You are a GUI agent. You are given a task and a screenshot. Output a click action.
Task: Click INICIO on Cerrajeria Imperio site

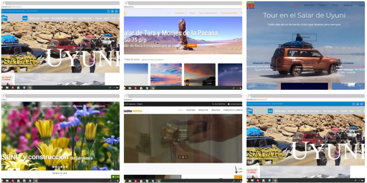pos(180,110)
